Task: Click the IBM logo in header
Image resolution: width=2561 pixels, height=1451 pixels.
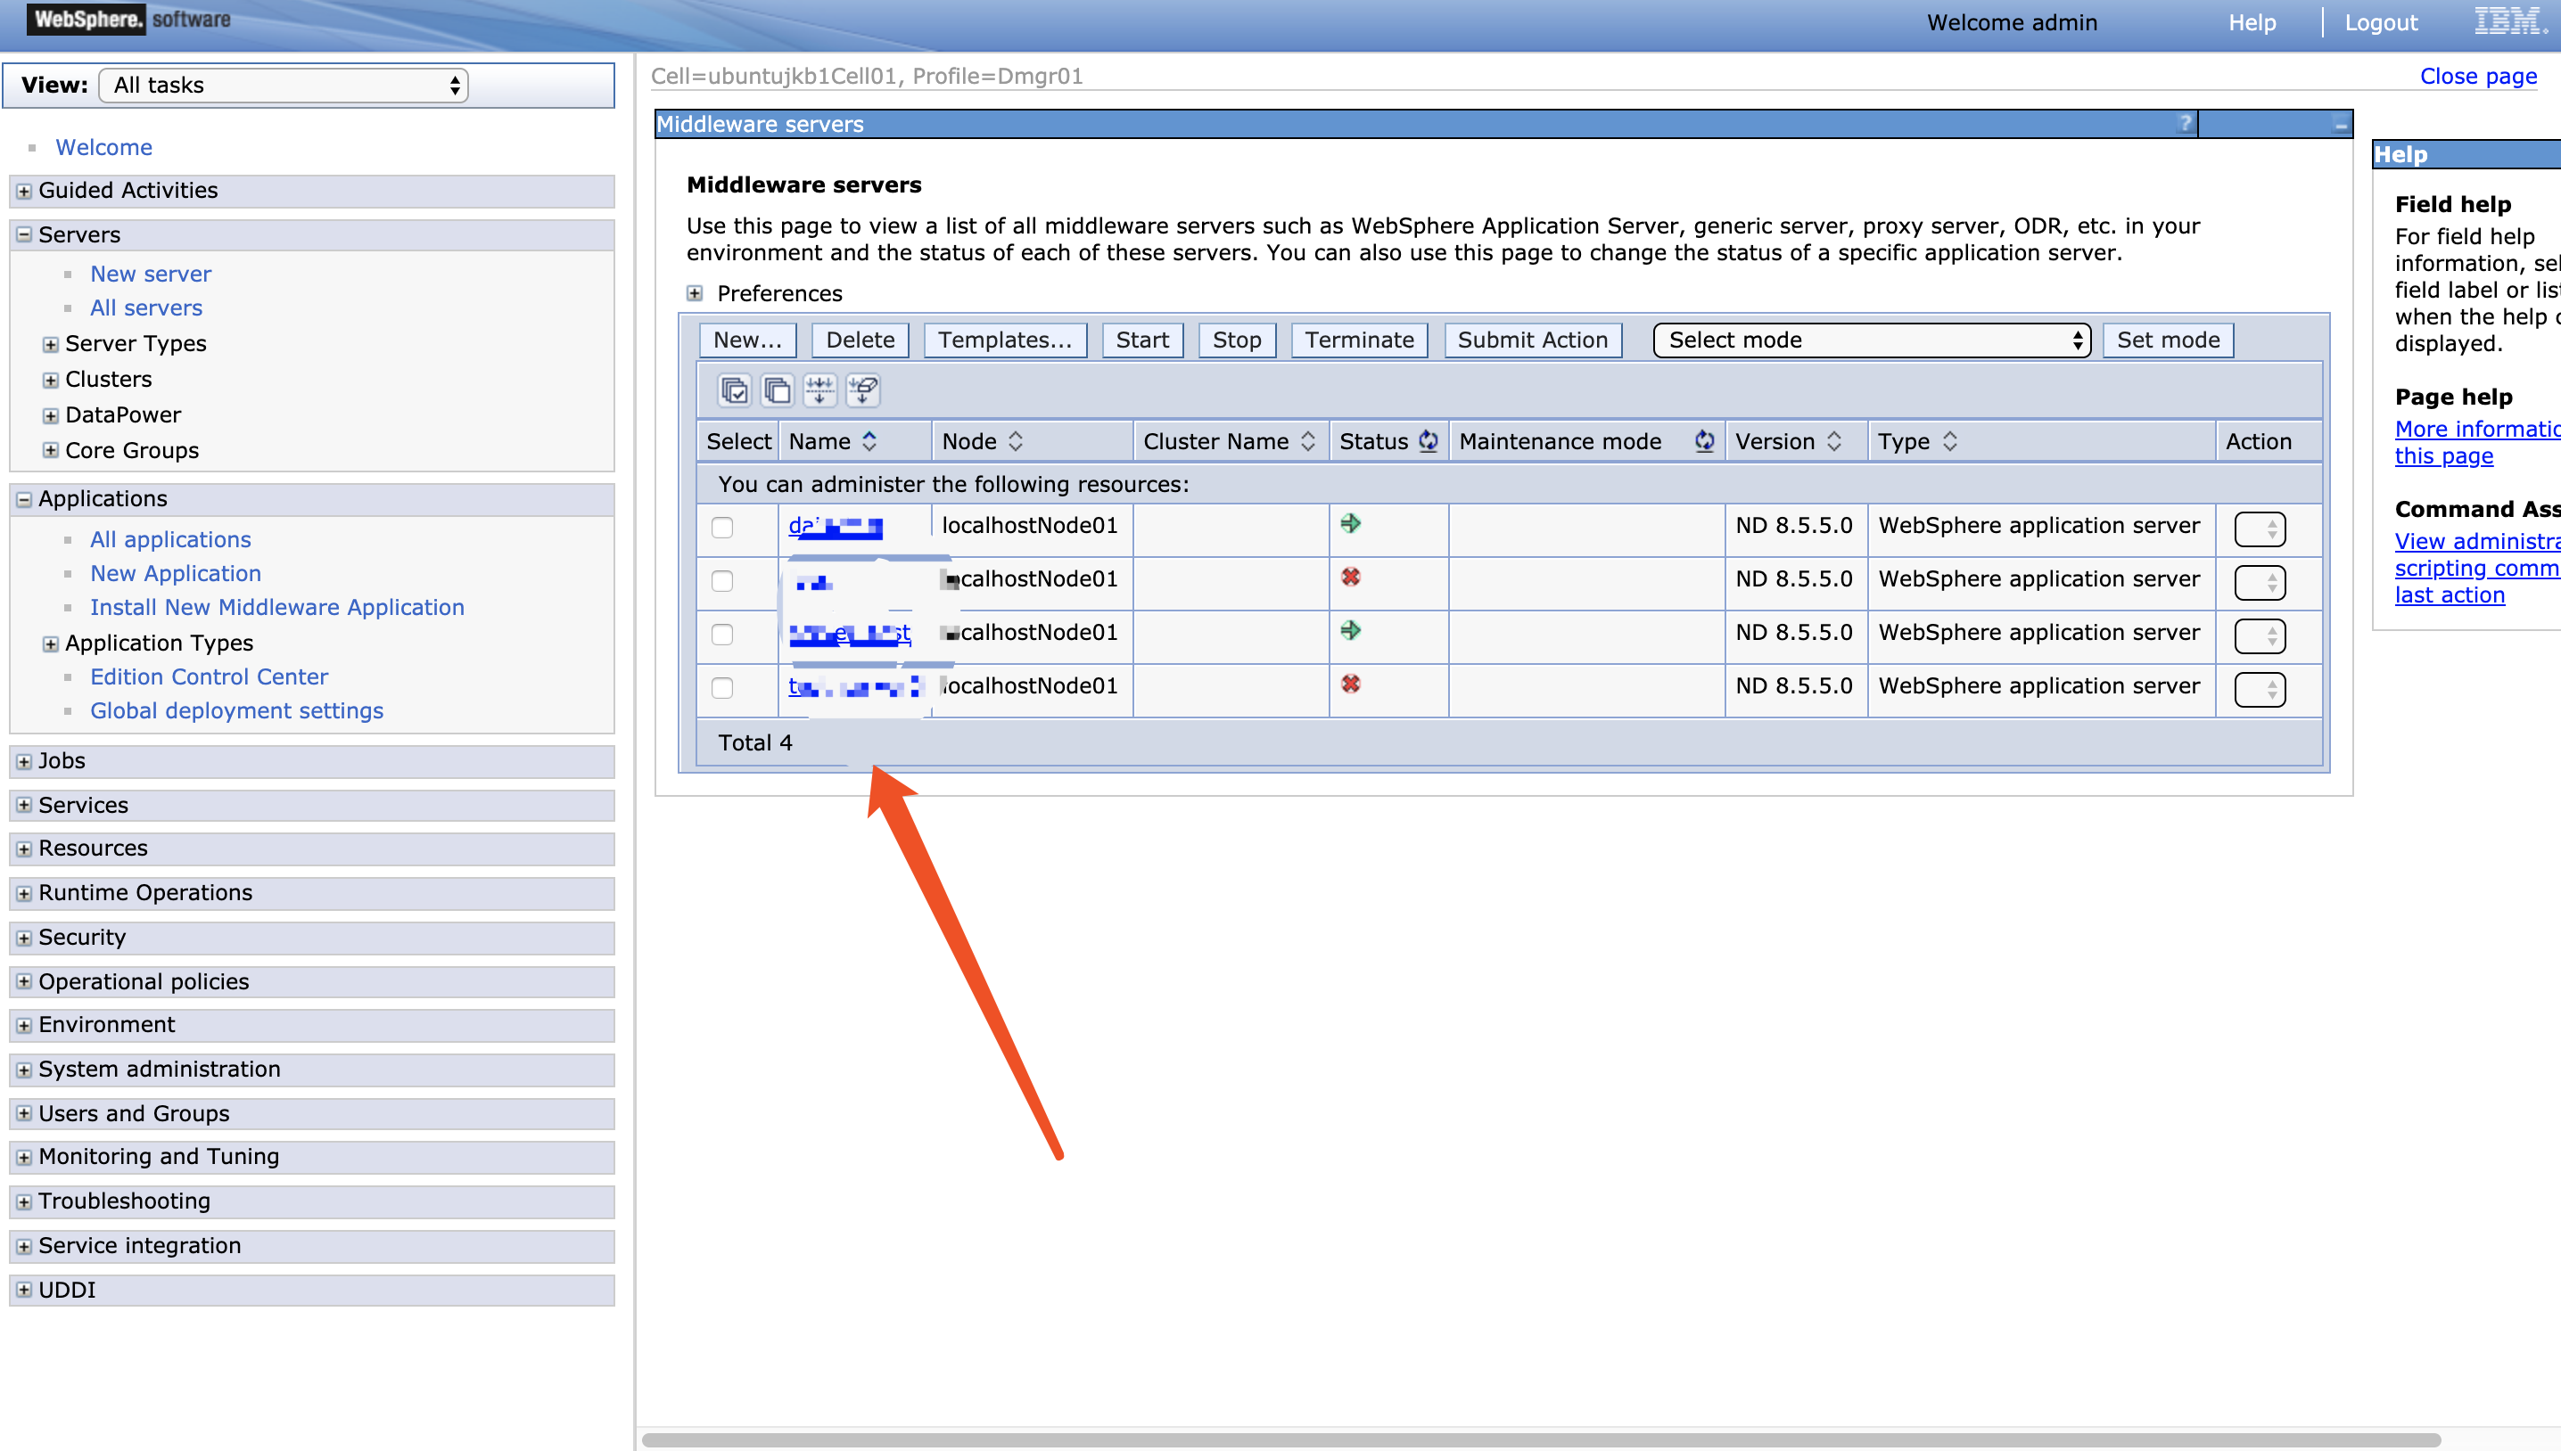Action: tap(2510, 20)
